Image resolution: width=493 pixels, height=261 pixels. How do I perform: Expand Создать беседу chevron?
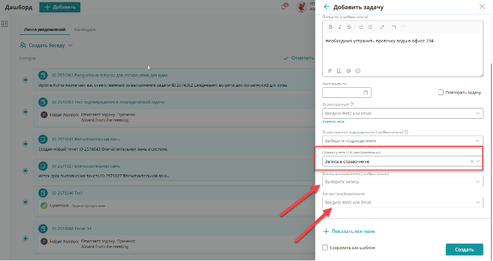coord(70,46)
